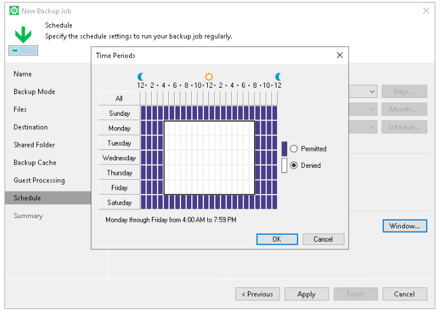Confirm time periods with OK
This screenshot has height=311, width=441.
pos(277,239)
